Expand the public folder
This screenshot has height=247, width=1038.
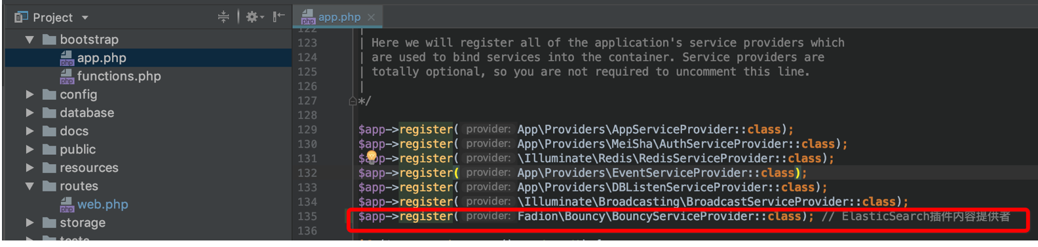[29, 150]
